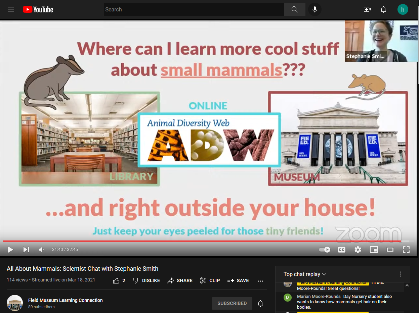Like the video with thumbs up

[x=119, y=280]
